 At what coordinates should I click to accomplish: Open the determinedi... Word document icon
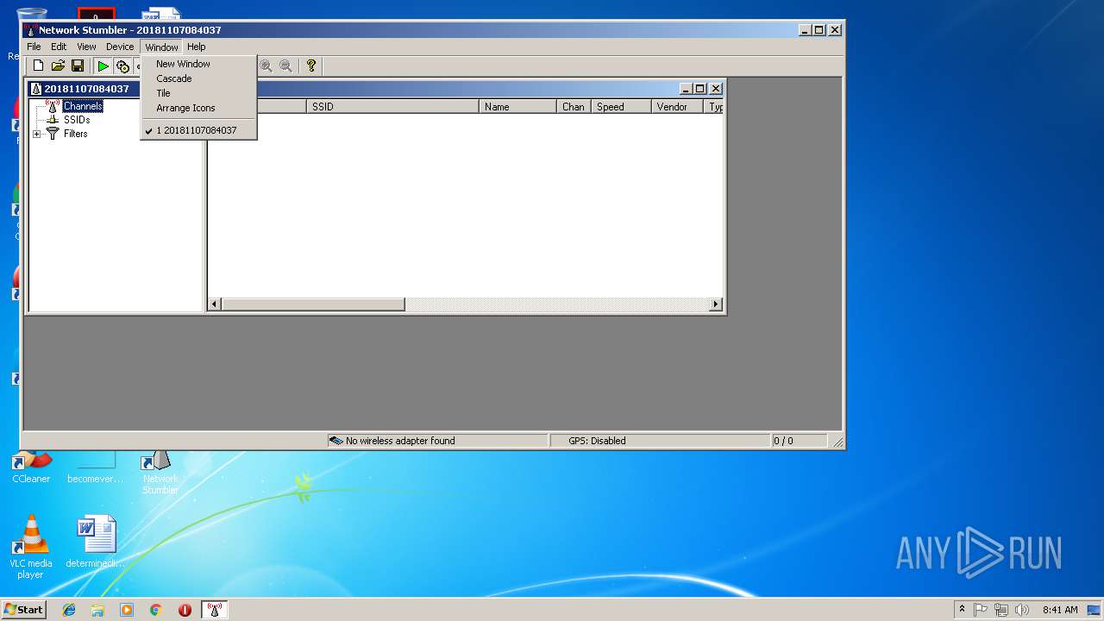coord(95,543)
